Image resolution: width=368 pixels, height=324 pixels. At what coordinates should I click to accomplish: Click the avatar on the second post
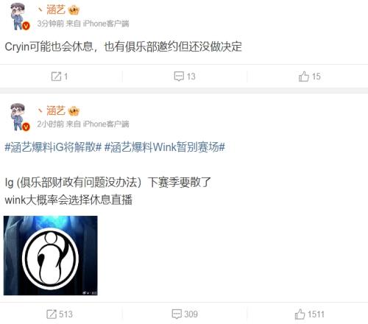19,117
